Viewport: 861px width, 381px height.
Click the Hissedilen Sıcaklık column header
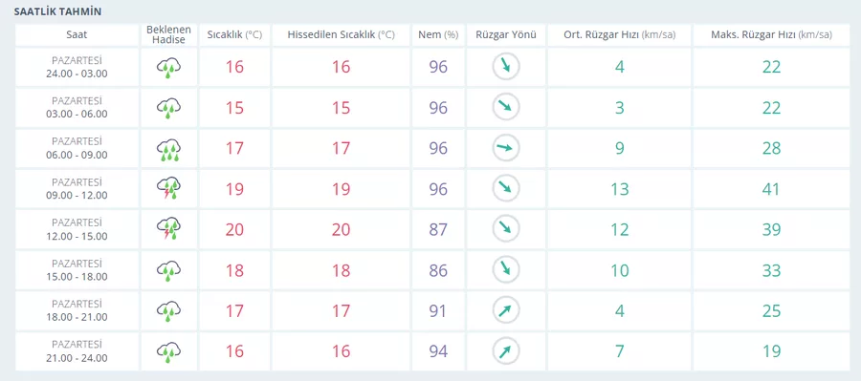tap(341, 34)
